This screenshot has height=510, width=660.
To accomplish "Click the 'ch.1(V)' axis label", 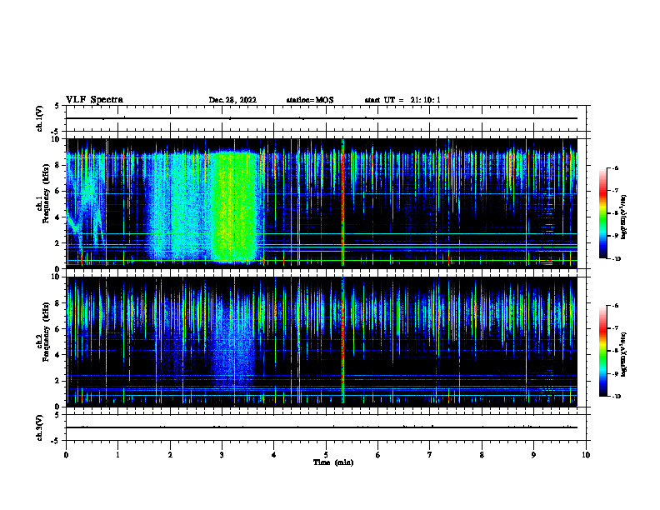I will 39,118.
